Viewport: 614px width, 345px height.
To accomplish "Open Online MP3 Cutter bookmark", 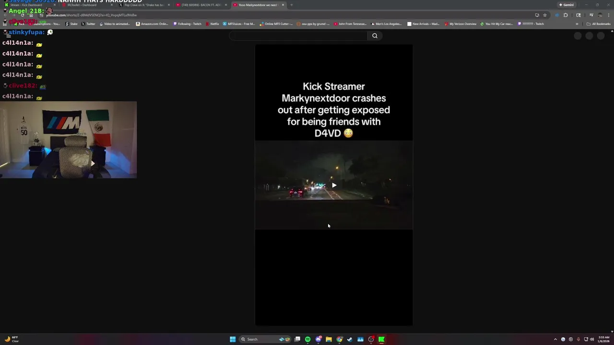I will (276, 23).
